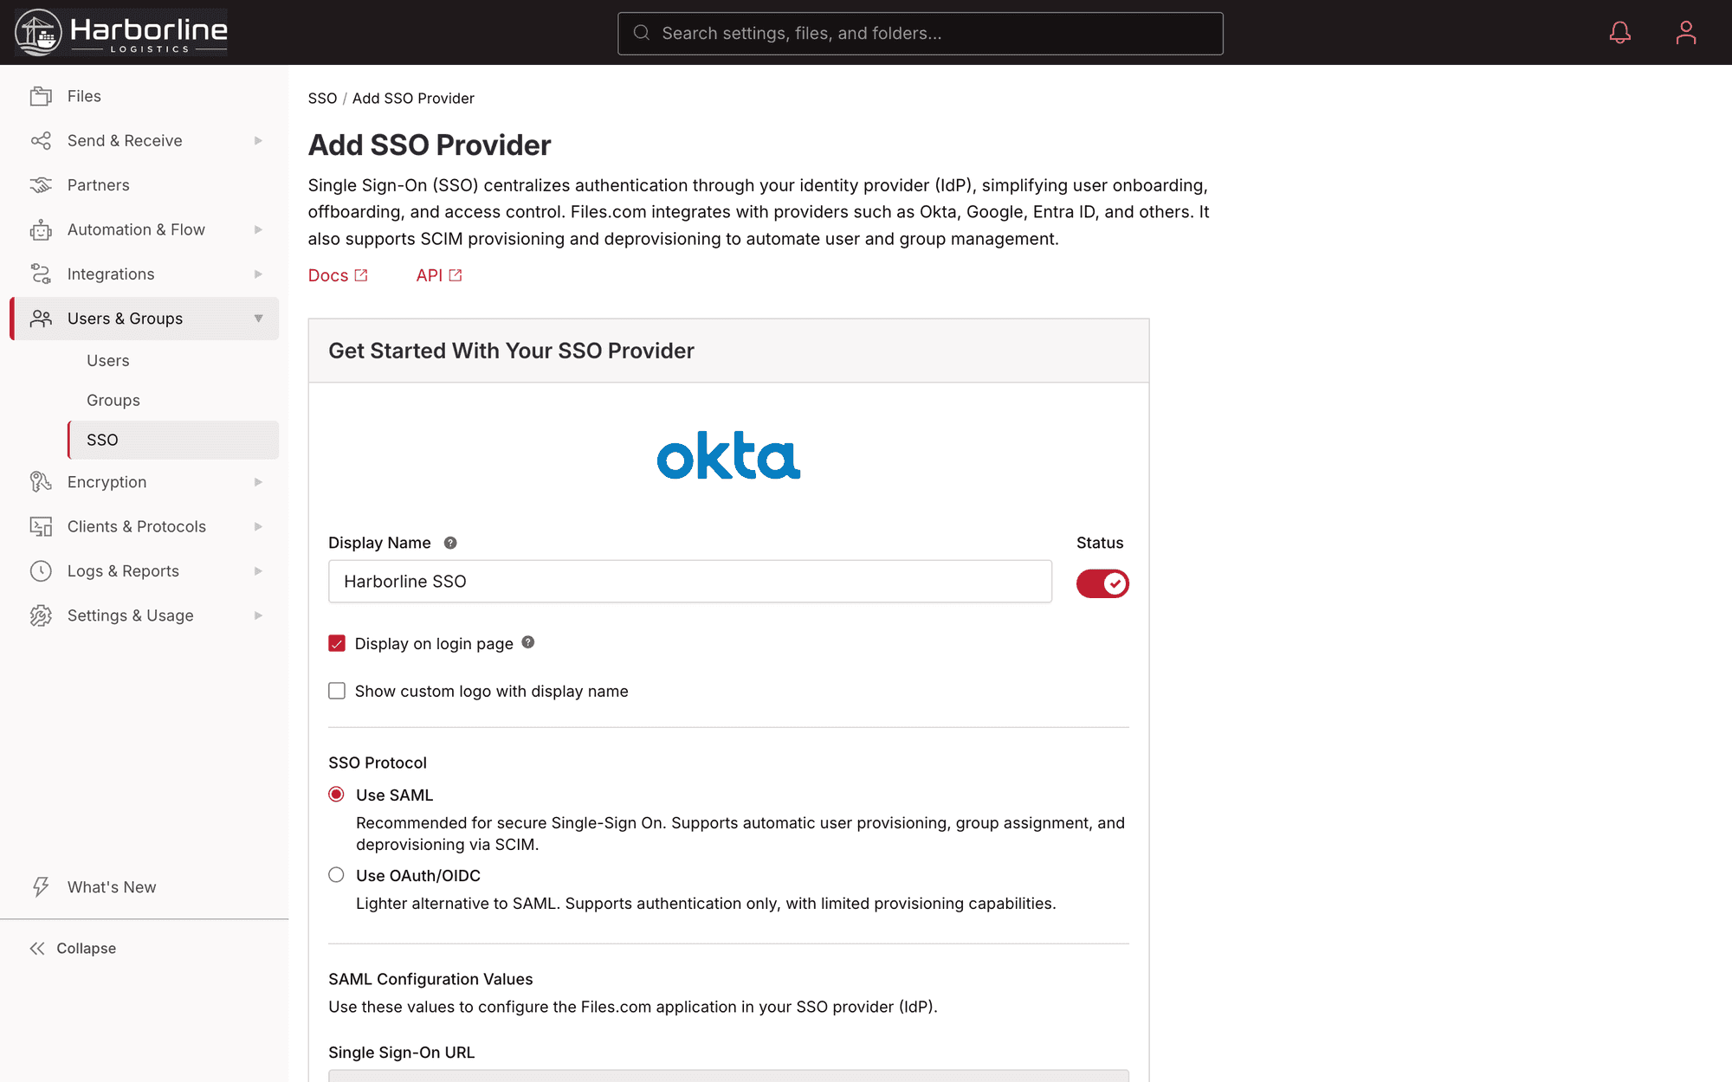Click the Send & Receive share icon
1732x1082 pixels.
point(41,140)
